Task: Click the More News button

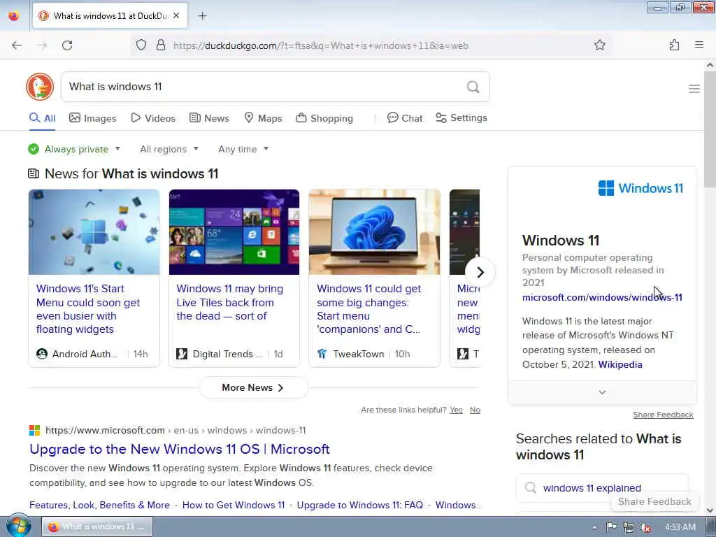Action: (x=253, y=387)
